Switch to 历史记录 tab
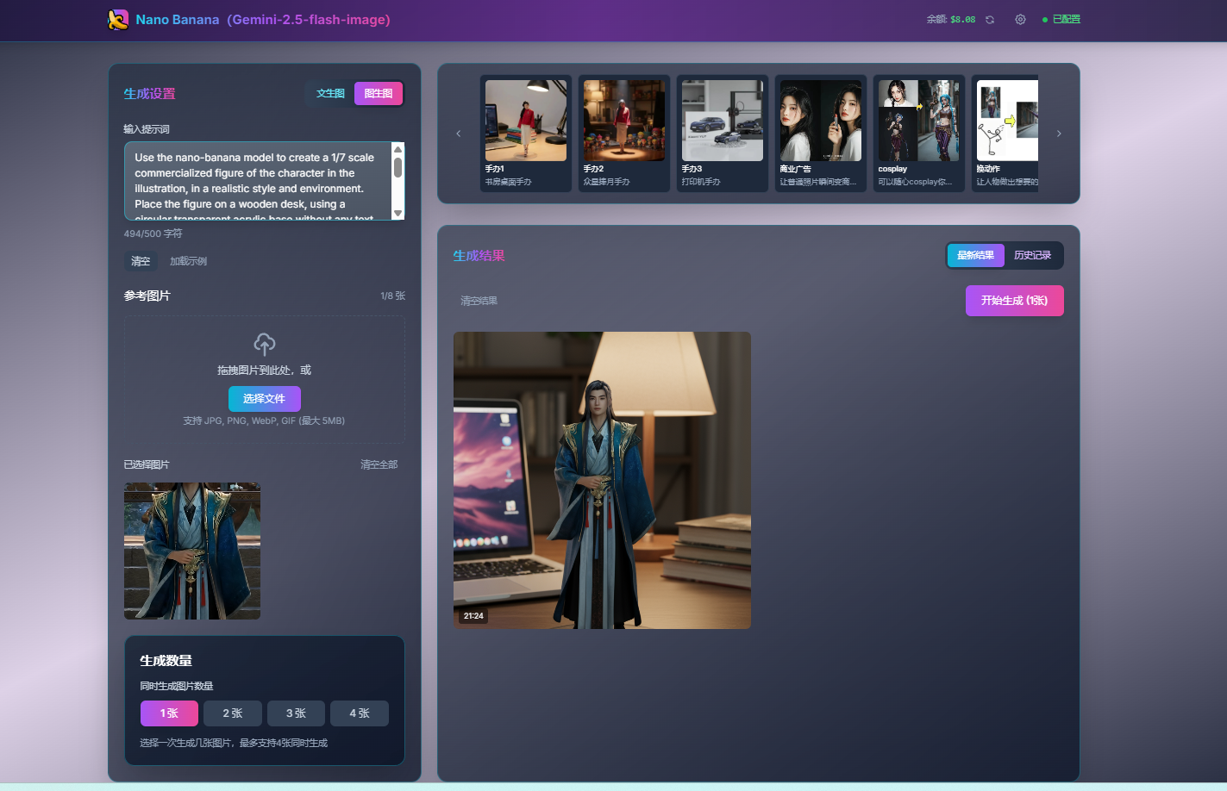The image size is (1227, 791). point(1032,256)
